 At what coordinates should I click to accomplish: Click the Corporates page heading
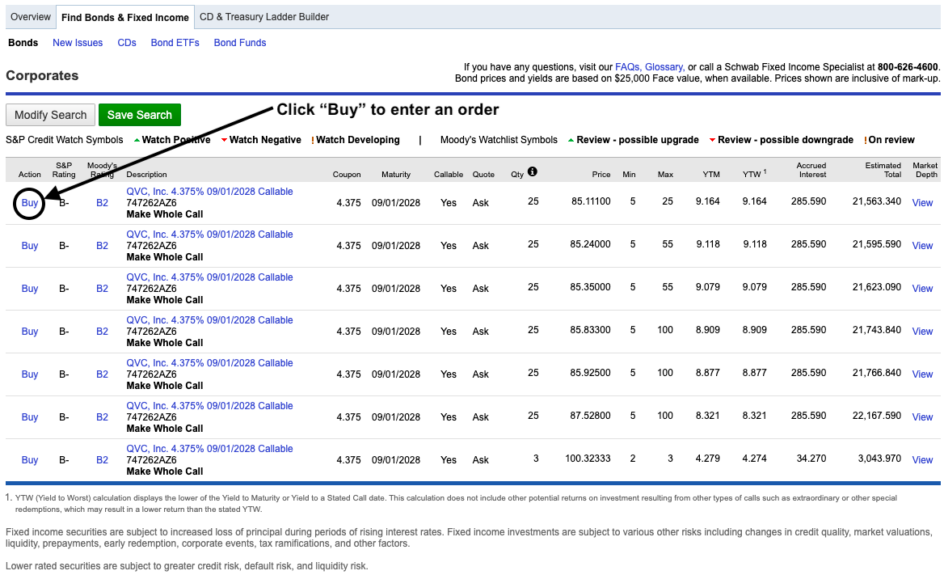pyautogui.click(x=42, y=76)
